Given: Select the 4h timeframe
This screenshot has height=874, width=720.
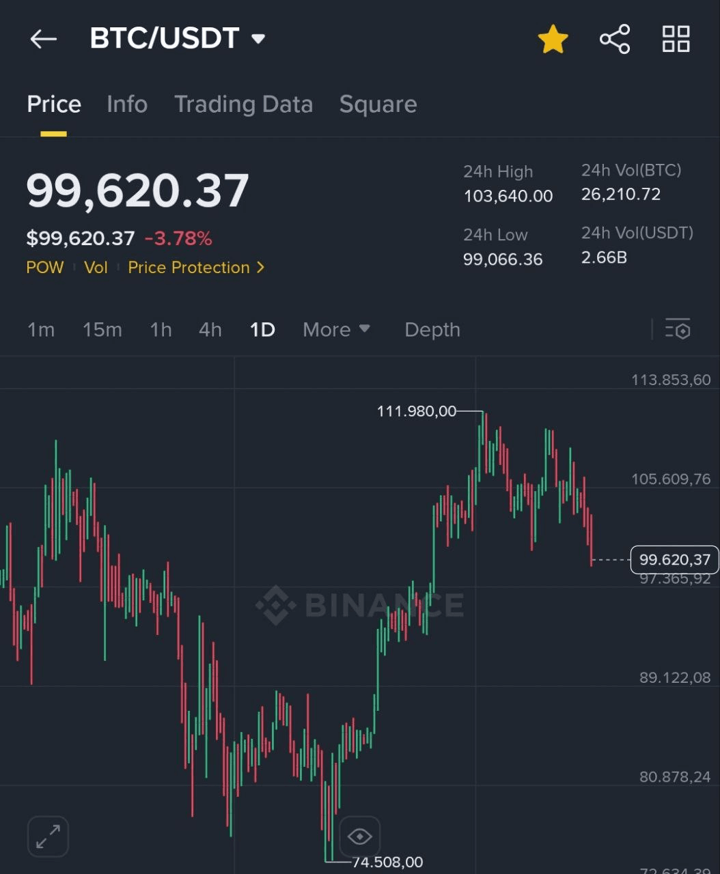Looking at the screenshot, I should [210, 330].
